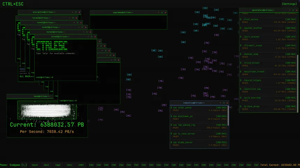
Task: Click the term25@ctrlesc window title bar
Action: pyautogui.click(x=66, y=36)
